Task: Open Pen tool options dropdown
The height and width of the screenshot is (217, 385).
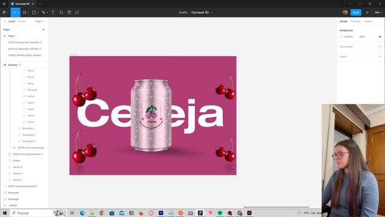Action: [47, 13]
